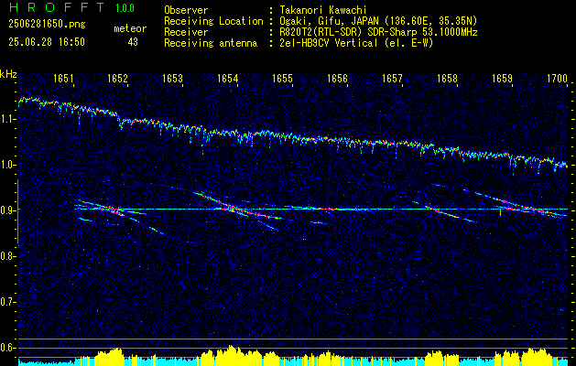Click the 0.6 kHz frequency label
This screenshot has height=366, width=576.
[7, 348]
